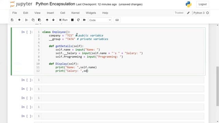Run the selected cell
Screen dimensions: 219x123
[x=63, y=20]
